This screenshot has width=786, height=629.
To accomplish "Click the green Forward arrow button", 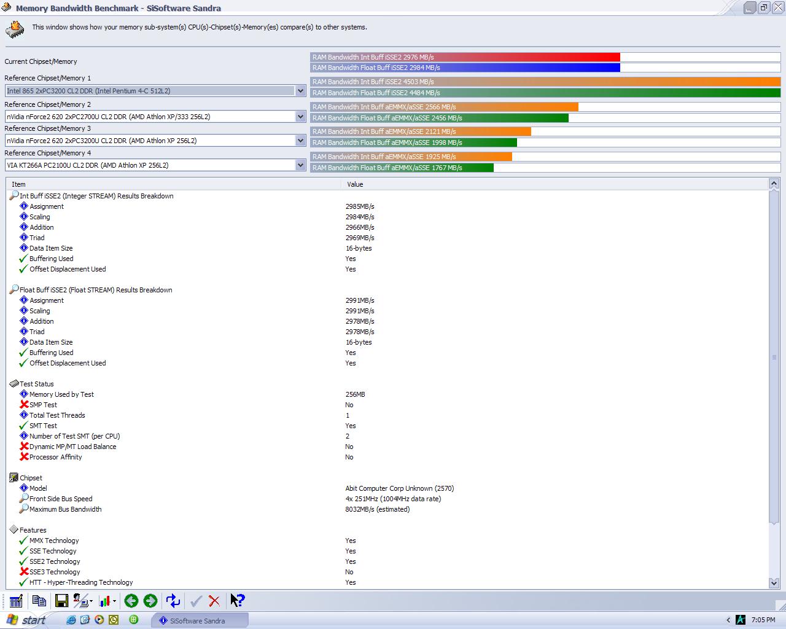I will [x=150, y=601].
